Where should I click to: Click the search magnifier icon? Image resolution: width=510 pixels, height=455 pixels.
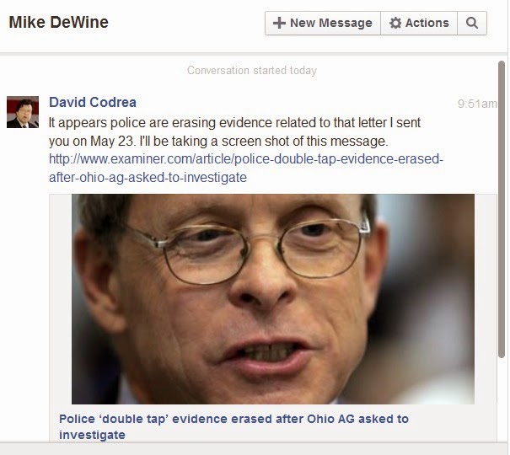coord(471,23)
